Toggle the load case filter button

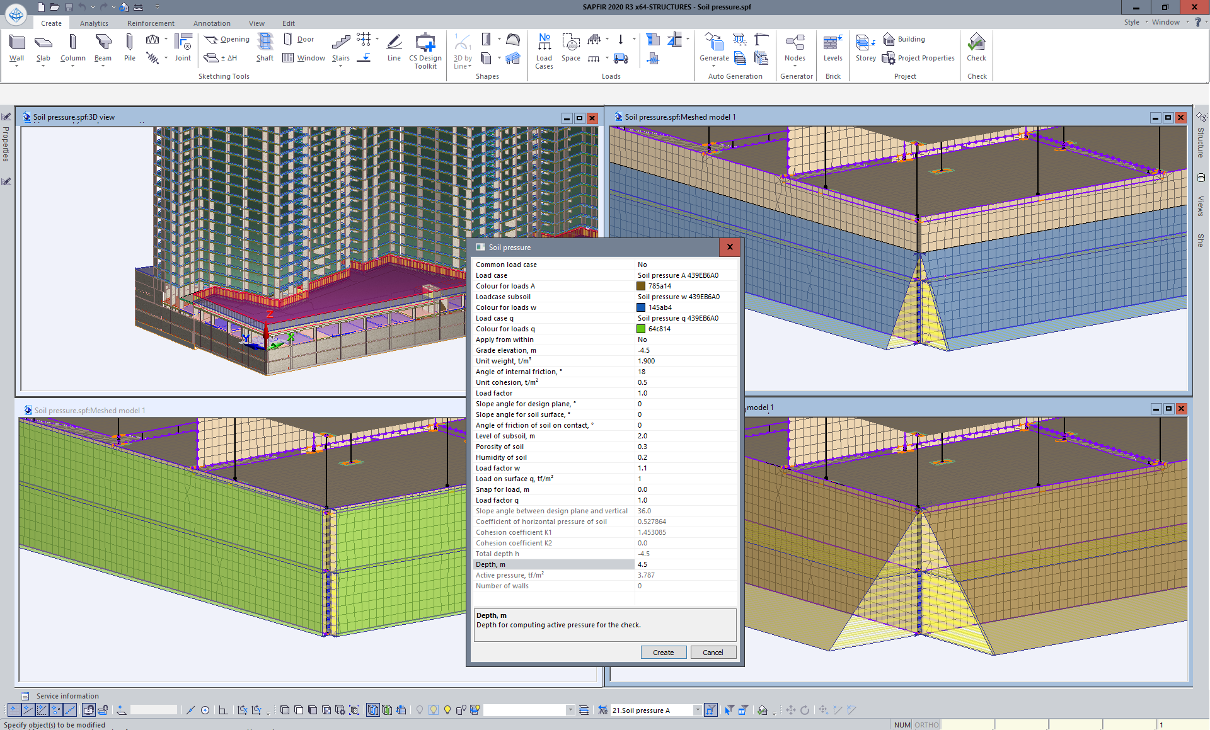pyautogui.click(x=710, y=710)
